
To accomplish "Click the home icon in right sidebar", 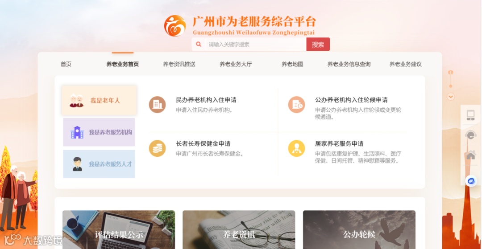I will coord(471,155).
